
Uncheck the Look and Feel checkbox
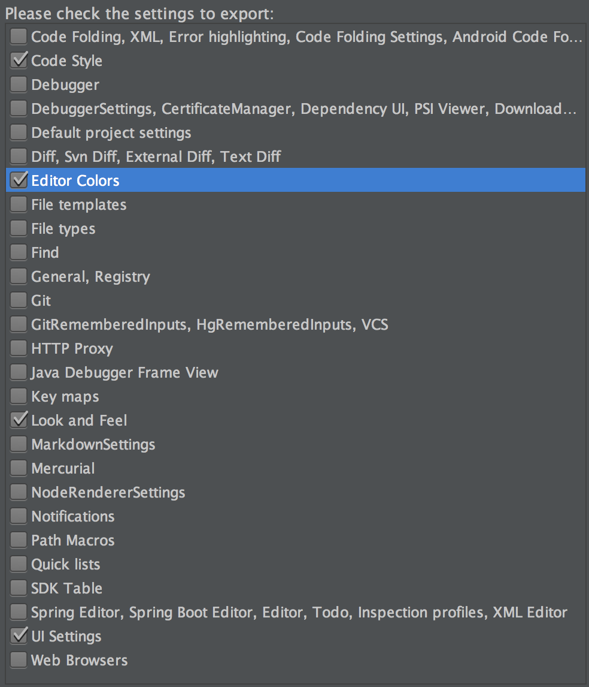[19, 420]
